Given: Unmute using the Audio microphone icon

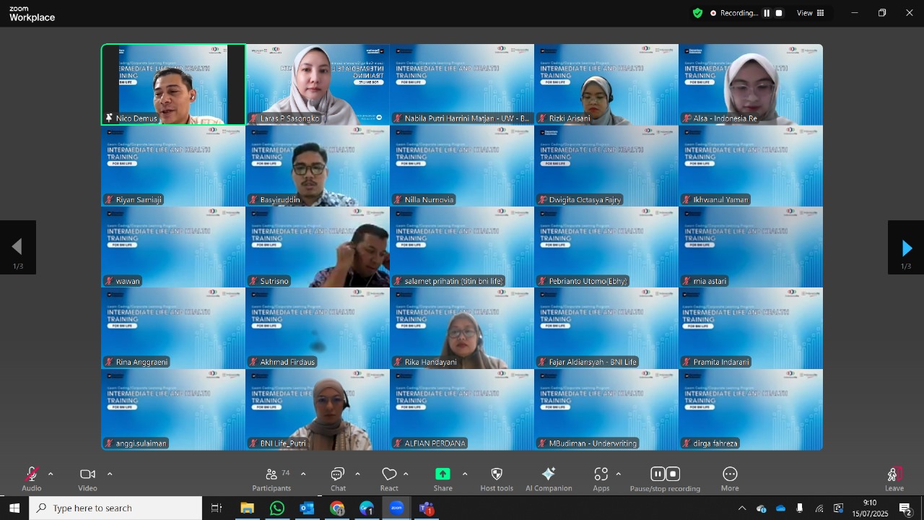Looking at the screenshot, I should point(32,474).
